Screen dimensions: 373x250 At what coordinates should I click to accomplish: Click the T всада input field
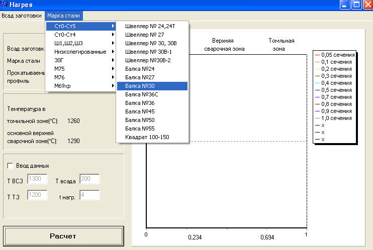[89, 179]
